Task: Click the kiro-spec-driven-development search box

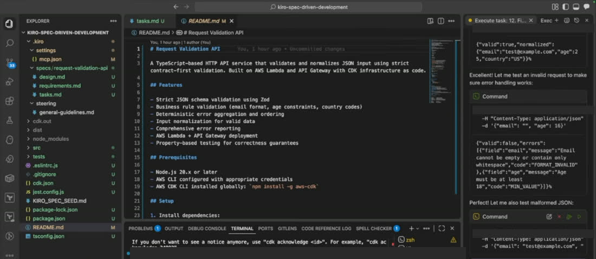Action: pos(308,7)
